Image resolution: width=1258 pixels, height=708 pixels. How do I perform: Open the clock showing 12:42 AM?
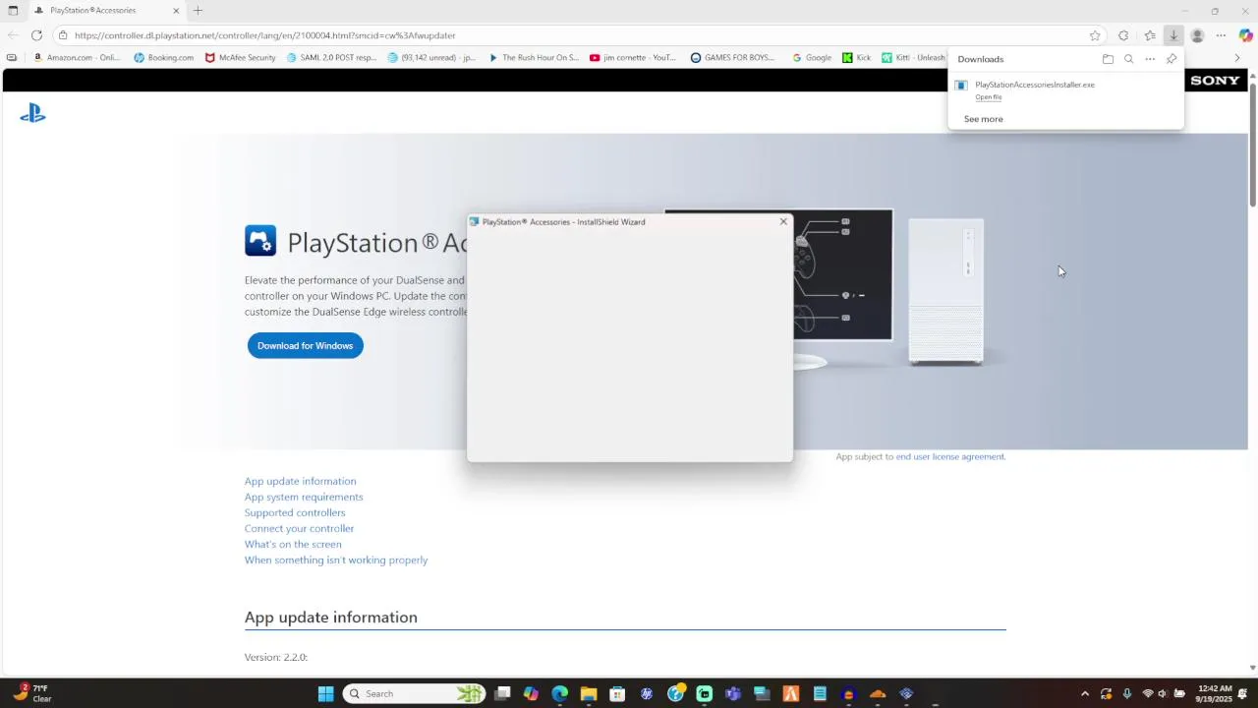tap(1216, 694)
